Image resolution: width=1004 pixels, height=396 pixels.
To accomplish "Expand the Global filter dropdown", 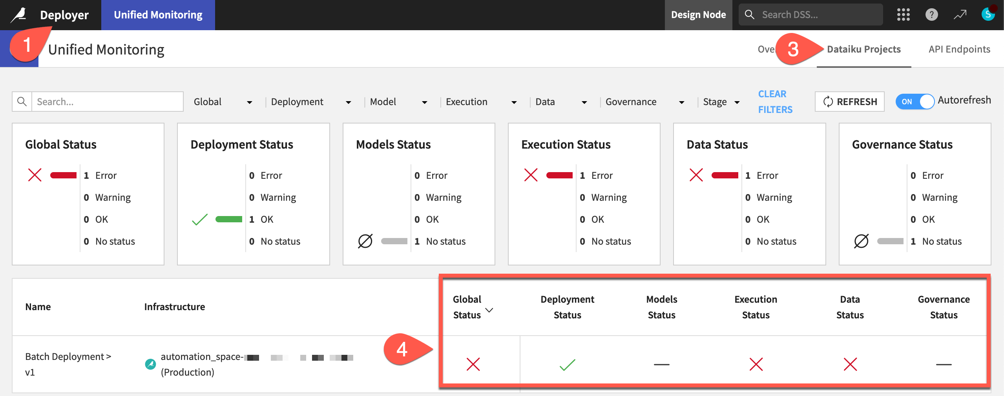I will tap(223, 102).
